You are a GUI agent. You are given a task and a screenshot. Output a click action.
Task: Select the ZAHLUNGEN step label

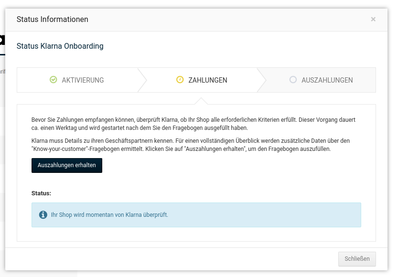[x=208, y=80]
